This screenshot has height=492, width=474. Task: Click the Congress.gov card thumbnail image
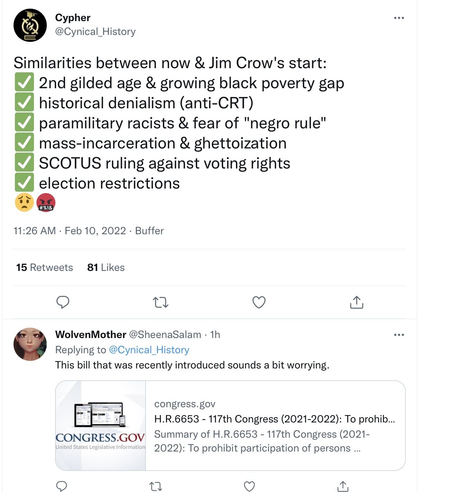click(x=100, y=426)
